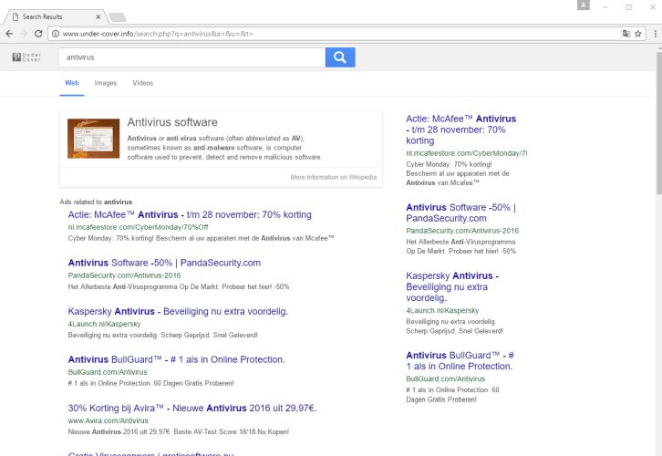
Task: Click the antivirus search input field
Action: pos(192,57)
